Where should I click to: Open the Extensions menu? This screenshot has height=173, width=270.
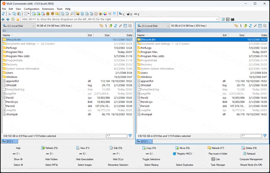click(48, 9)
